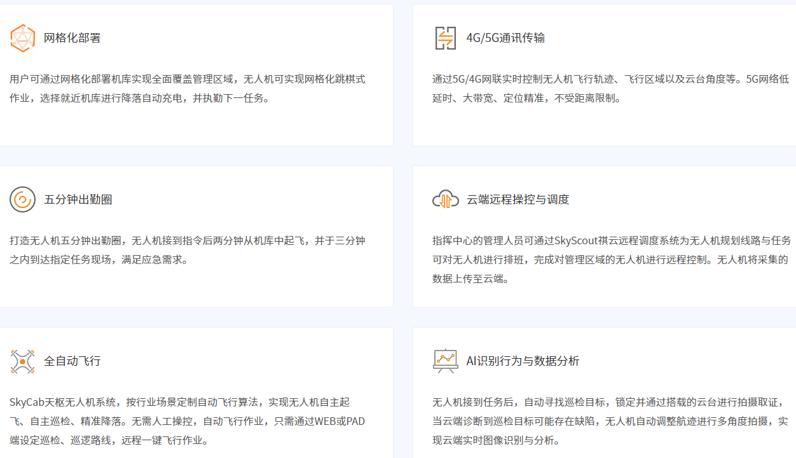Click the SkyCab天枢无人机系统 text

point(62,403)
